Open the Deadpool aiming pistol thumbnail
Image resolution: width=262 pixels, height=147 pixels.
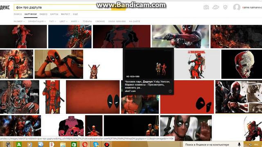[x=181, y=36]
